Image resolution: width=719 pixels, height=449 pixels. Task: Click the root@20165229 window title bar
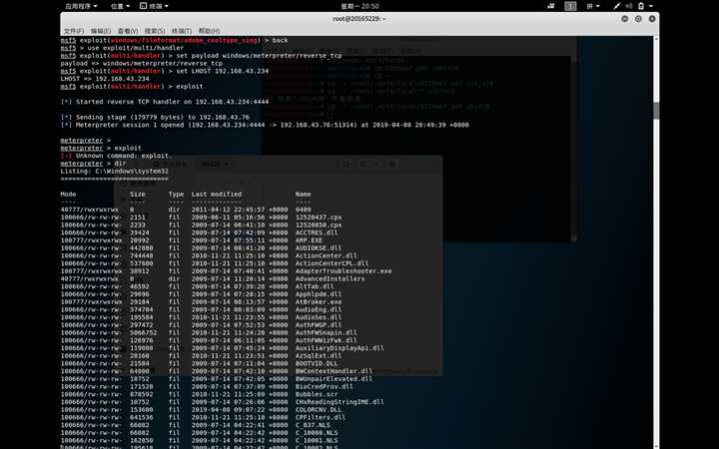359,19
